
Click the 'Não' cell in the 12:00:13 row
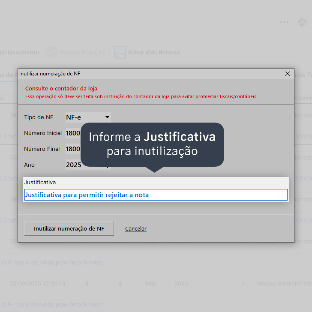tap(151, 283)
